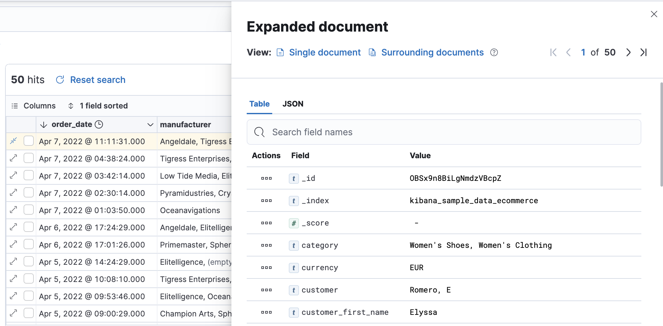
Task: Click the flyout vertical scrollbar
Action: tap(661, 134)
